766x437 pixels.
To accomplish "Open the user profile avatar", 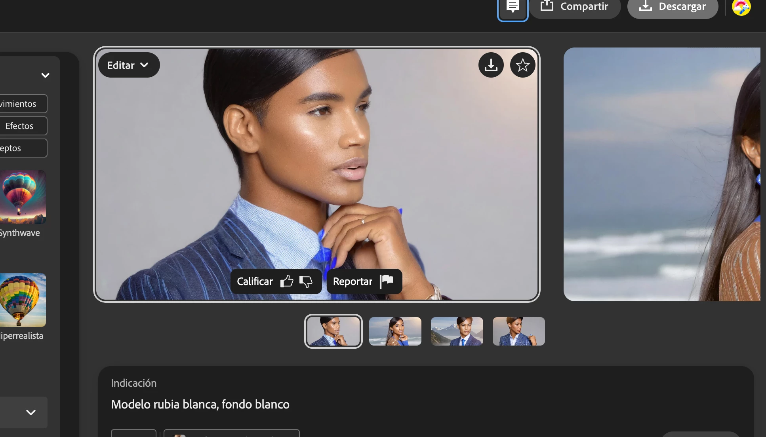I will (741, 7).
